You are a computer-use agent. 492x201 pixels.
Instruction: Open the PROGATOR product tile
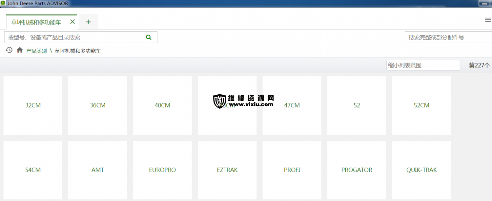tap(357, 170)
